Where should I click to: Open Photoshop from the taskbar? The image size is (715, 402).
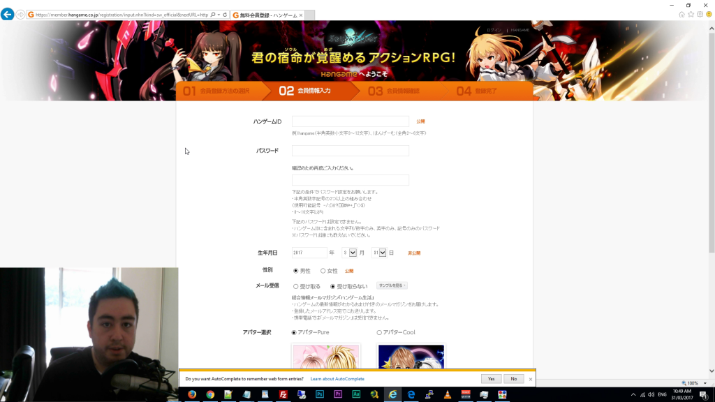tap(320, 394)
